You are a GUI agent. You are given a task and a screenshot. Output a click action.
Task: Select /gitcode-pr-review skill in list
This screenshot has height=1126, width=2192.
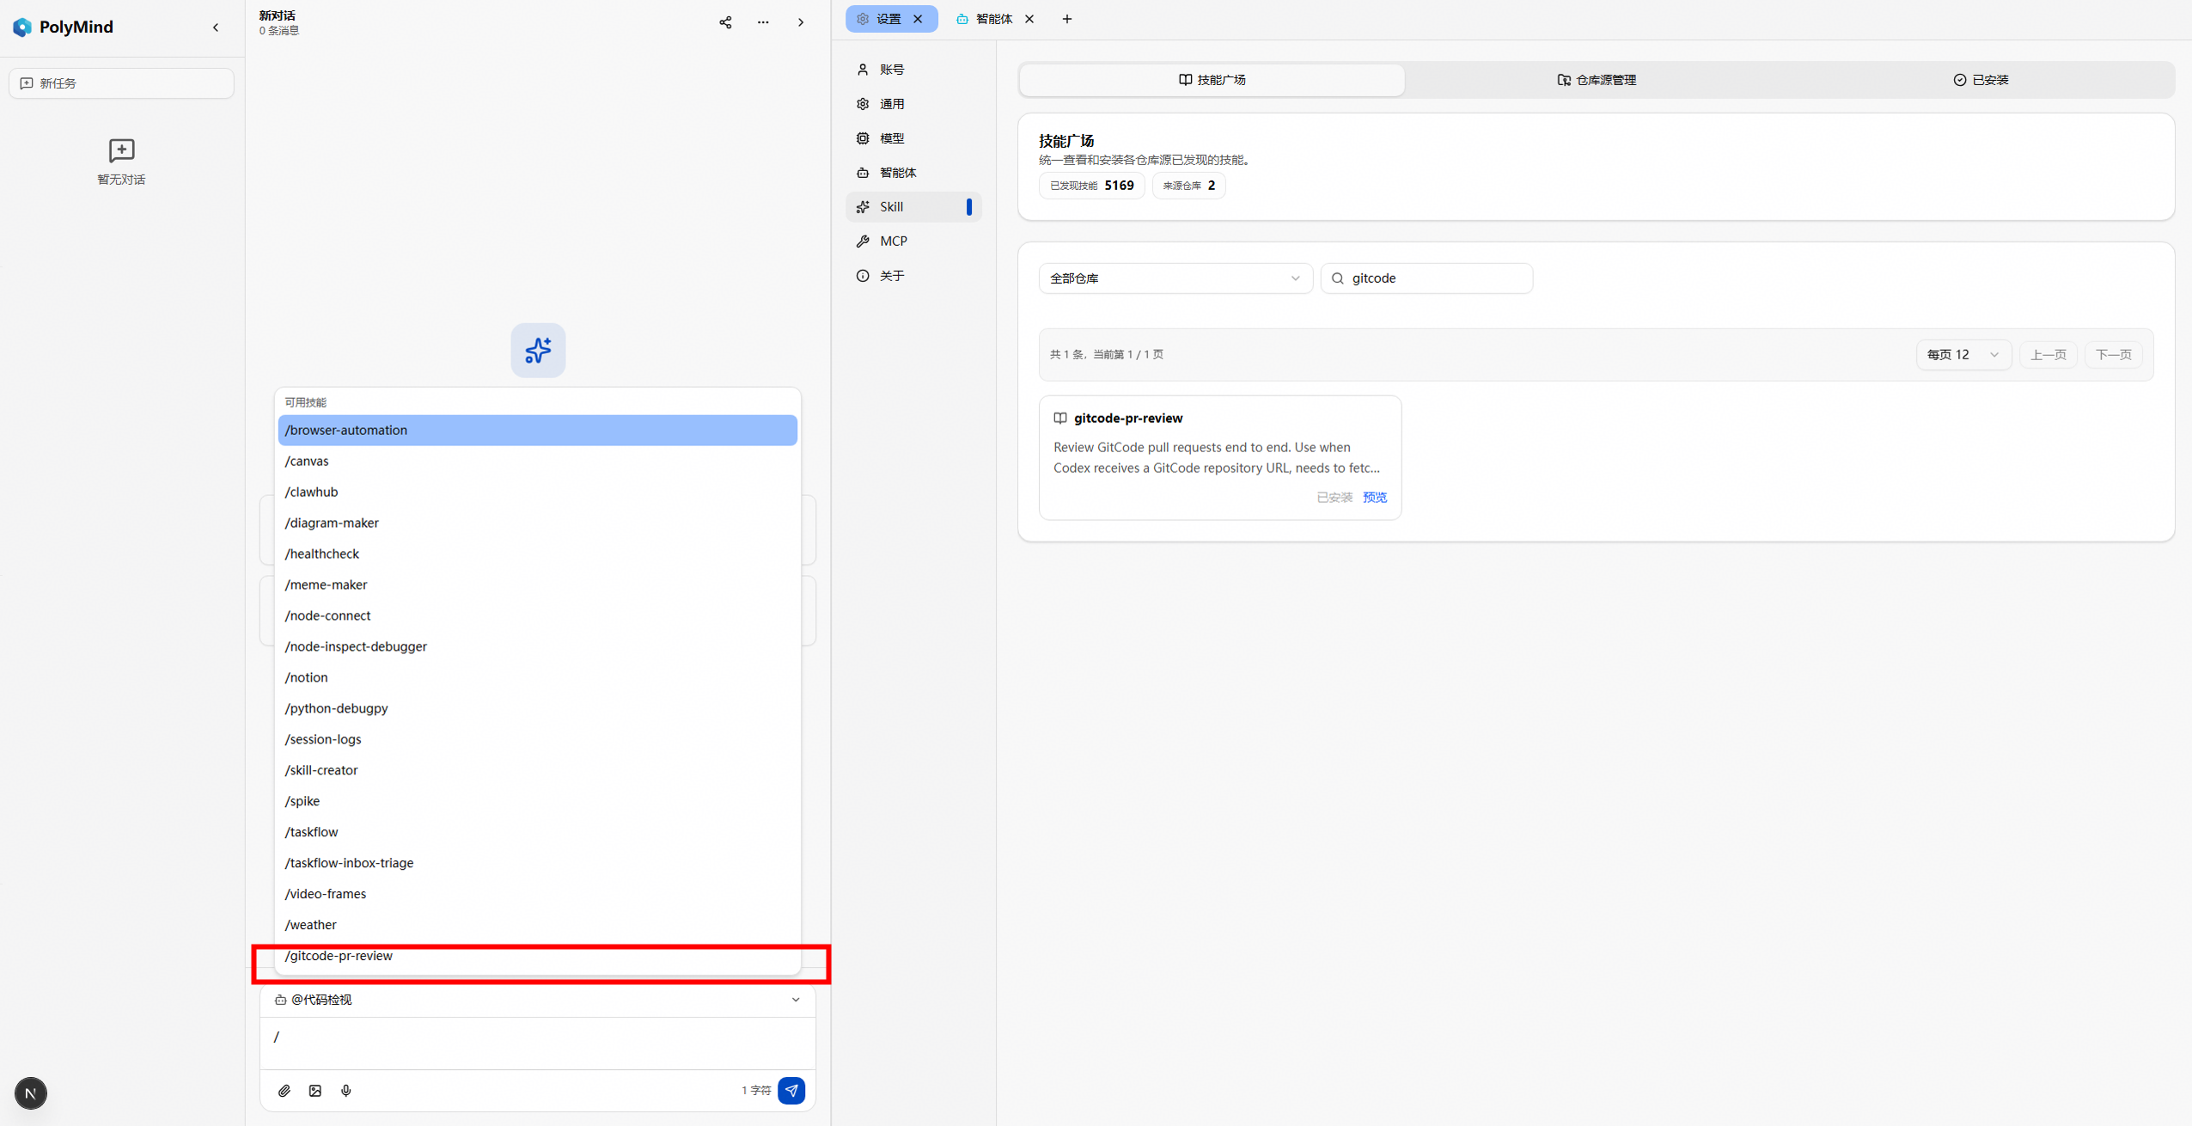(538, 956)
